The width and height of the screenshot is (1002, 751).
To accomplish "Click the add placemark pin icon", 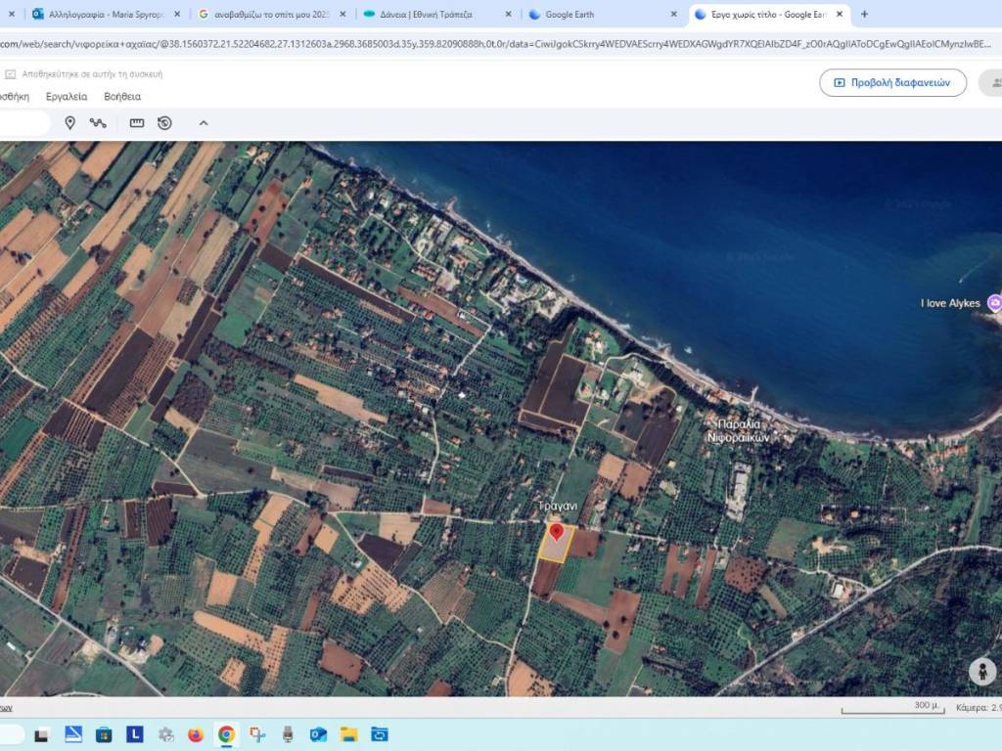I will point(69,122).
